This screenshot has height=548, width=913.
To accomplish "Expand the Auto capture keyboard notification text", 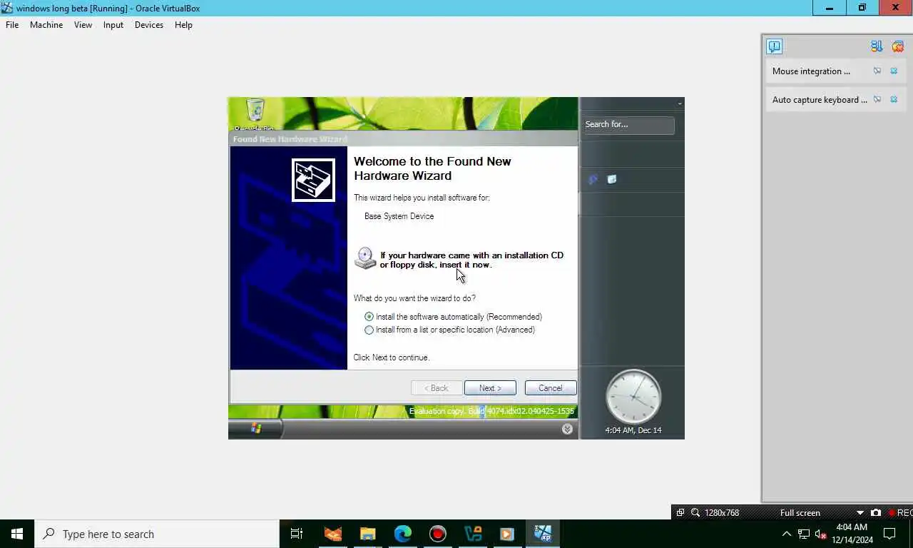I will pos(820,100).
